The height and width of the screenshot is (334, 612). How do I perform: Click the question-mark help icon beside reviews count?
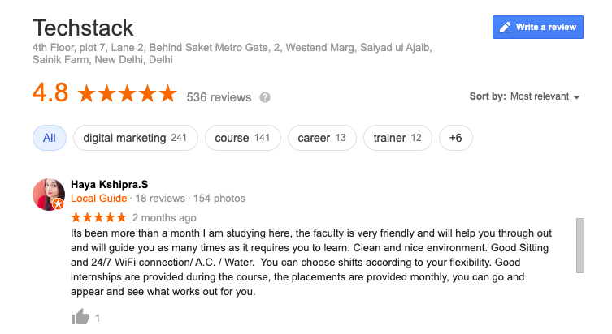click(x=264, y=97)
